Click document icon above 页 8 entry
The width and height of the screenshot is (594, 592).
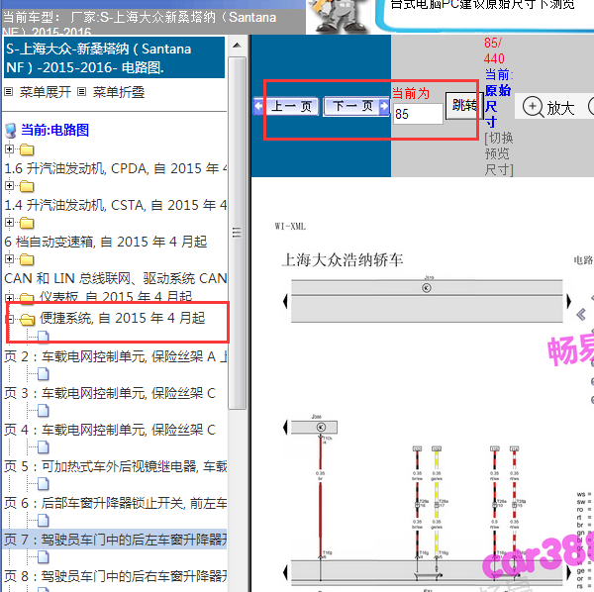[44, 557]
